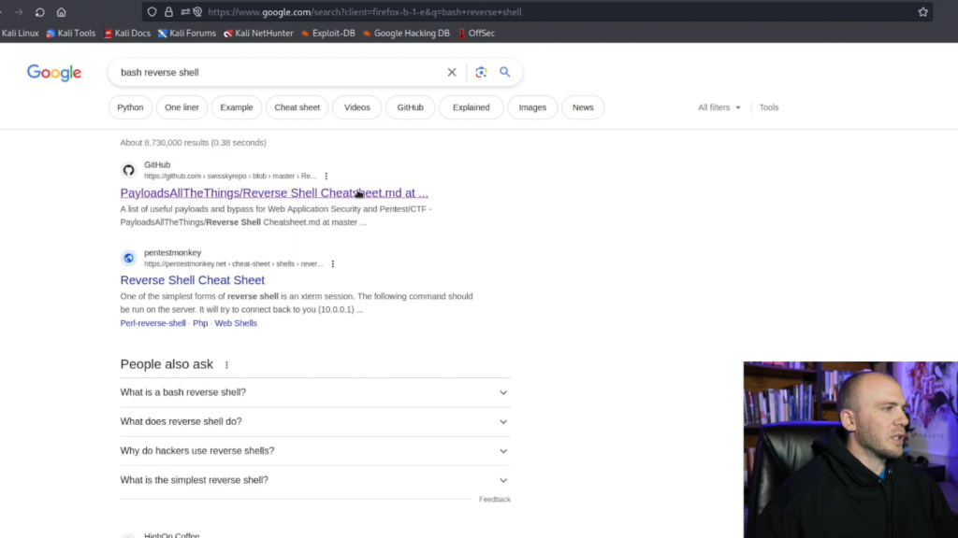The image size is (958, 538).
Task: Open the Tools options
Action: [769, 107]
